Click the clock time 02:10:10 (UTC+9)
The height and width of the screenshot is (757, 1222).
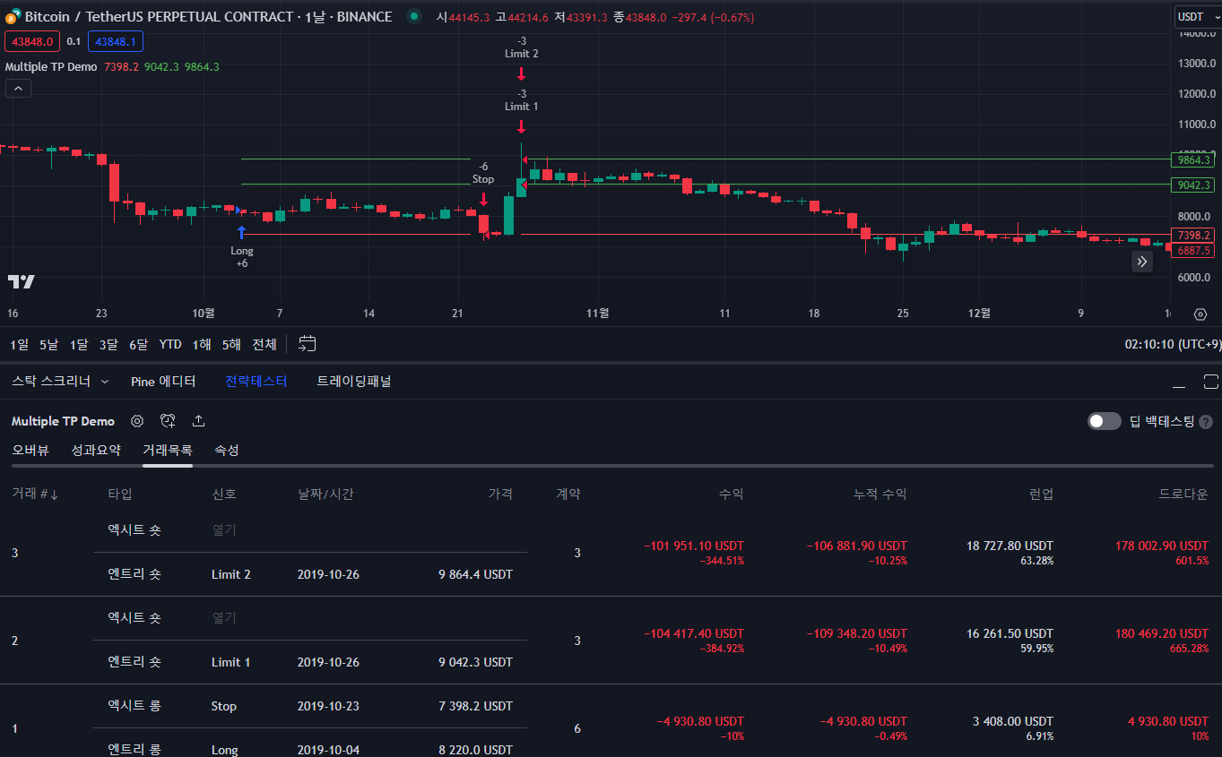[1173, 344]
